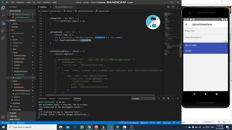Switch to the gymMiddleware.js editor tab

[x=65, y=7]
